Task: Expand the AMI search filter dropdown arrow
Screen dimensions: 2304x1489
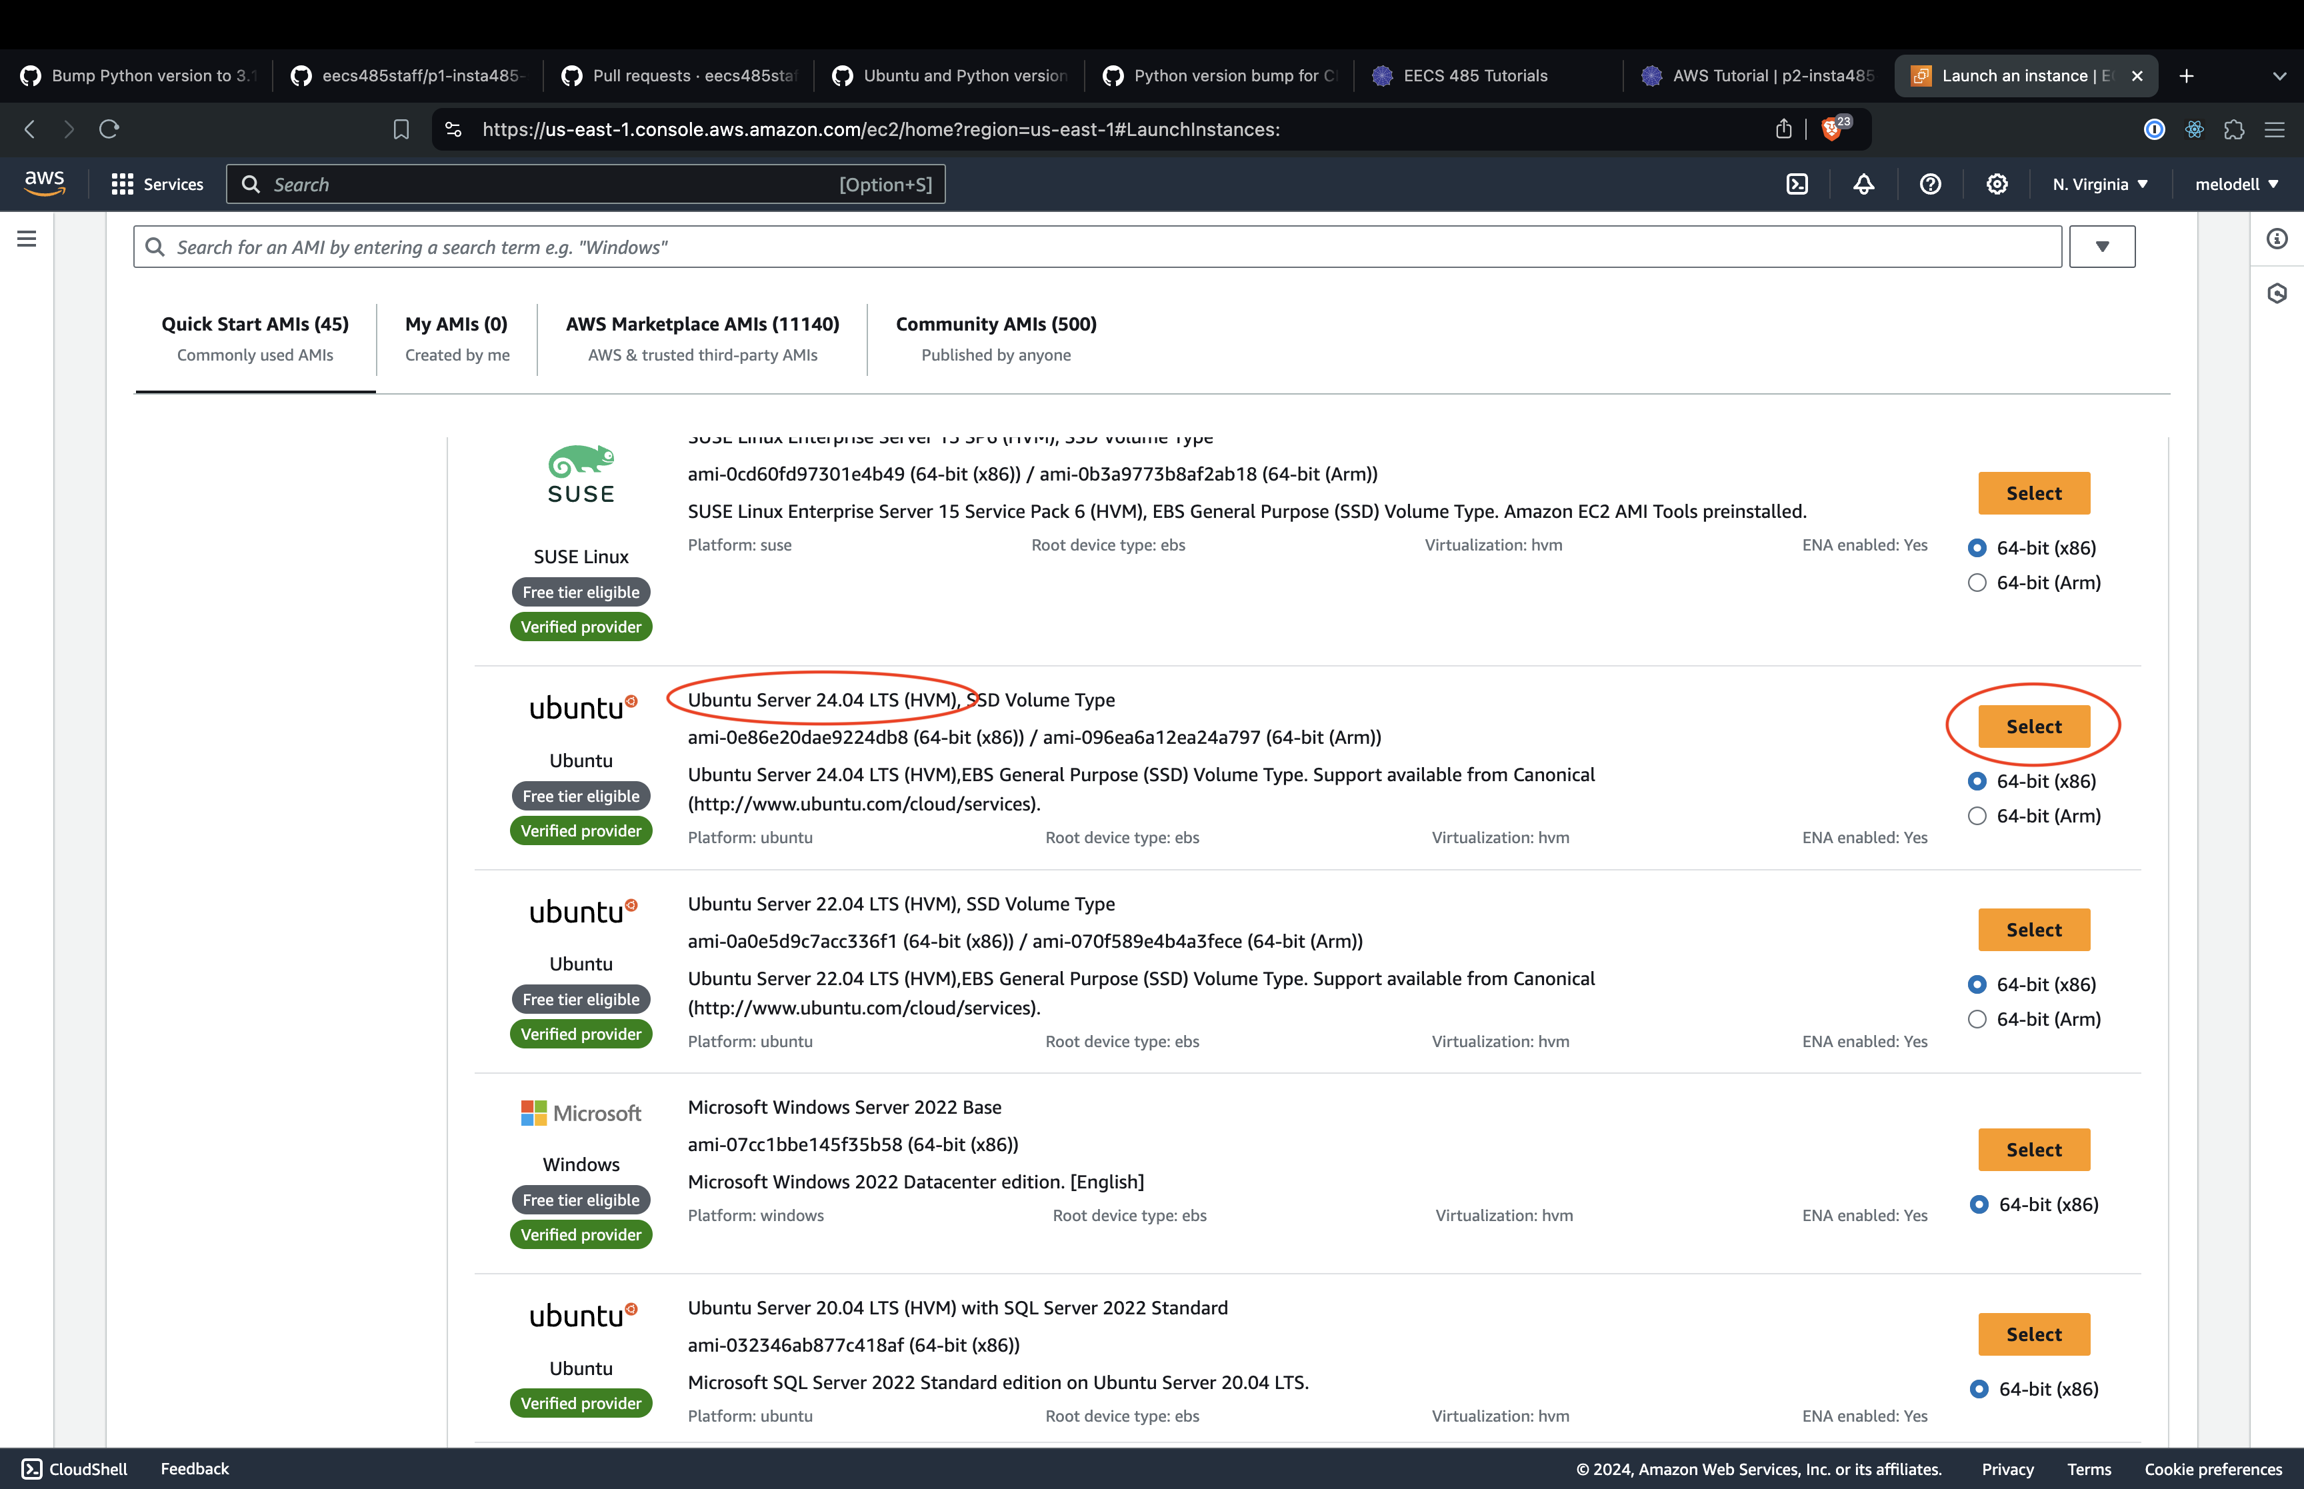Action: pyautogui.click(x=2101, y=247)
